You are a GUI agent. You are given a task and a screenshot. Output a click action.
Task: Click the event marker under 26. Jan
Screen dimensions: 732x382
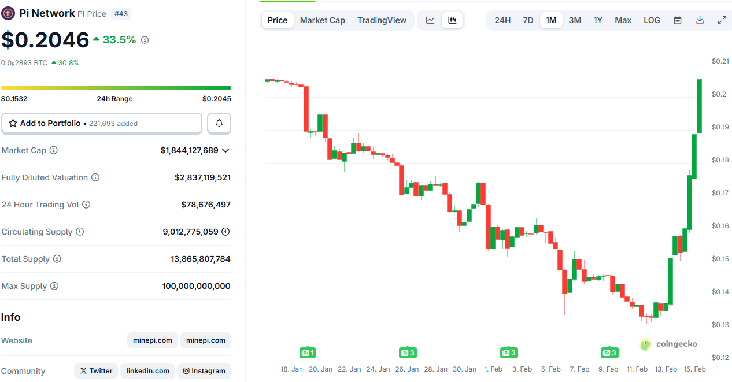coord(409,352)
